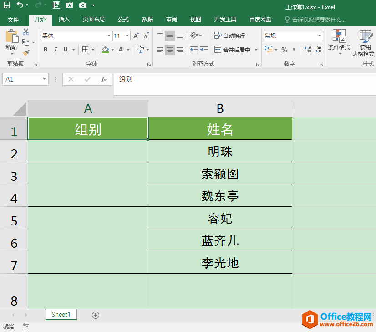Image resolution: width=376 pixels, height=332 pixels.
Task: Switch to 插入 insert tab
Action: (x=64, y=20)
